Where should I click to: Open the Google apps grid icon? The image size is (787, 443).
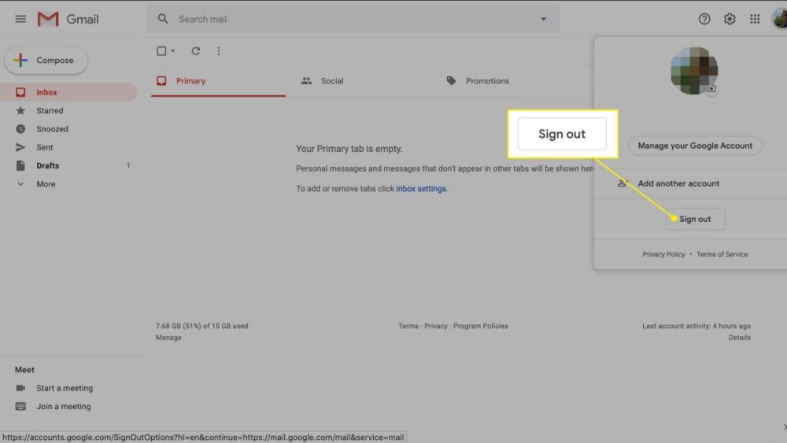pos(755,19)
